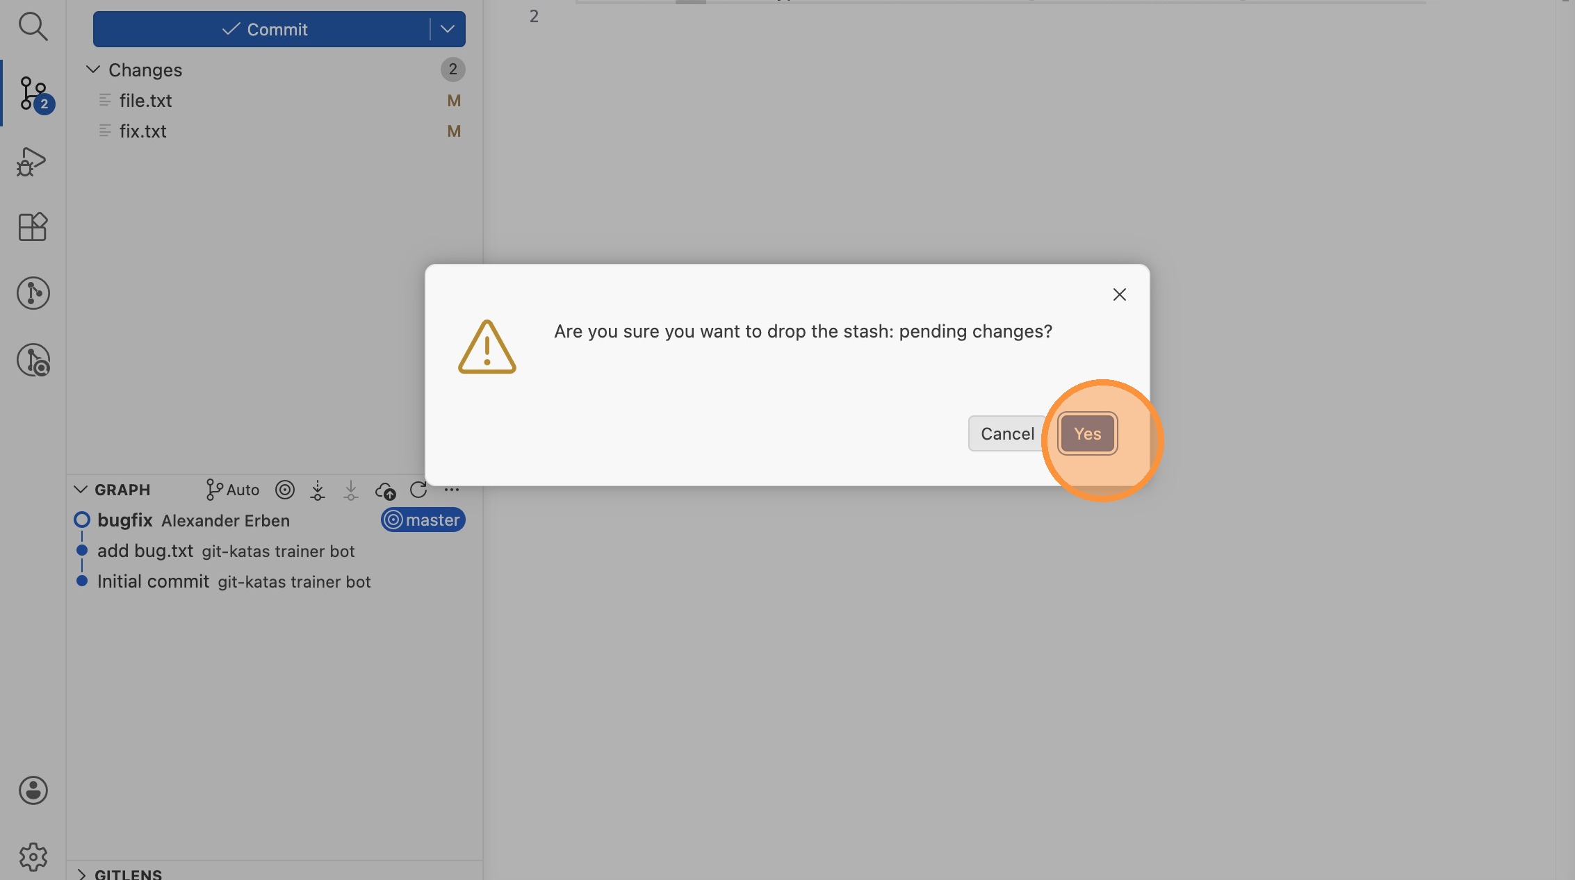Close the drop stash dialog
Screen dimensions: 1575x880
coord(1119,294)
